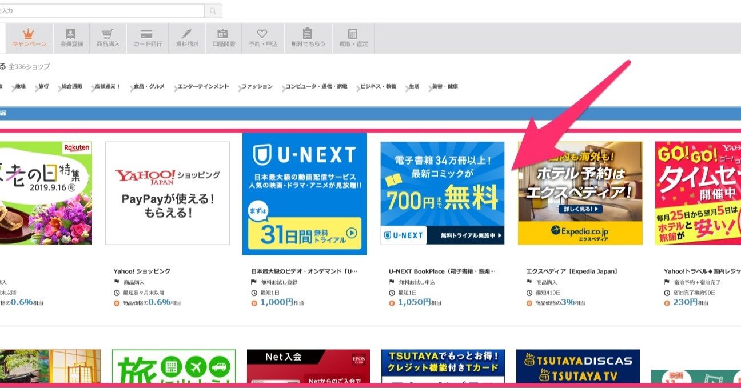Click the 全336ショップ count text
The height and width of the screenshot is (388, 741).
29,67
